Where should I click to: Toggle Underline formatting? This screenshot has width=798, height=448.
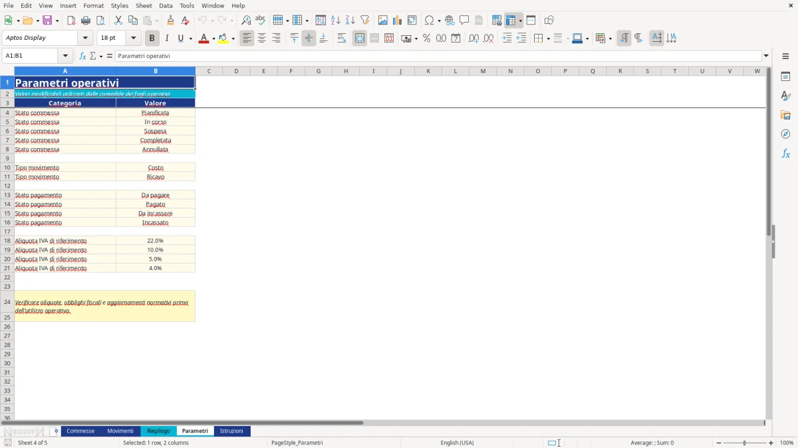pos(180,38)
